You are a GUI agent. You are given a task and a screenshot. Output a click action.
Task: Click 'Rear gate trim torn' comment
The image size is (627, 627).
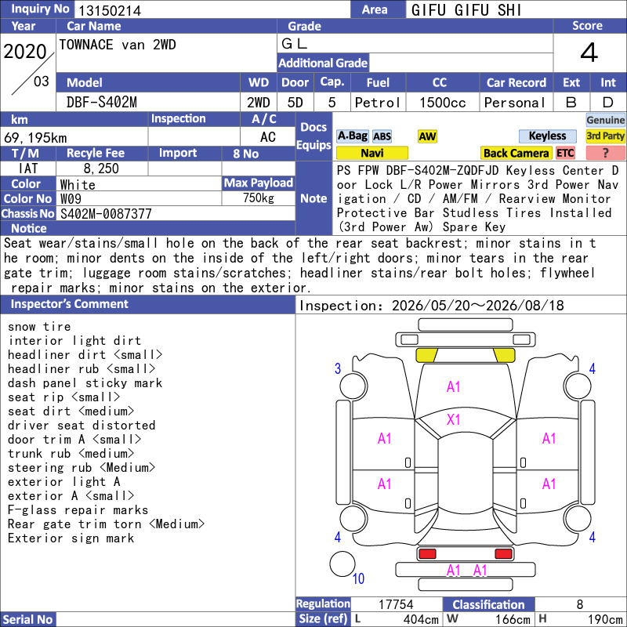[x=107, y=524]
